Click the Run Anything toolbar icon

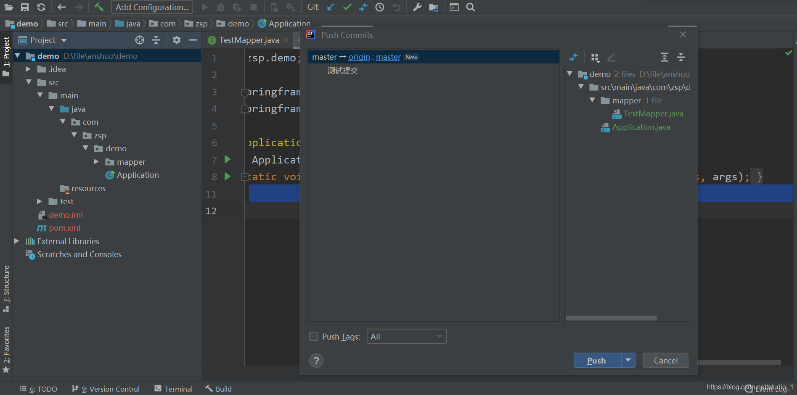point(454,7)
